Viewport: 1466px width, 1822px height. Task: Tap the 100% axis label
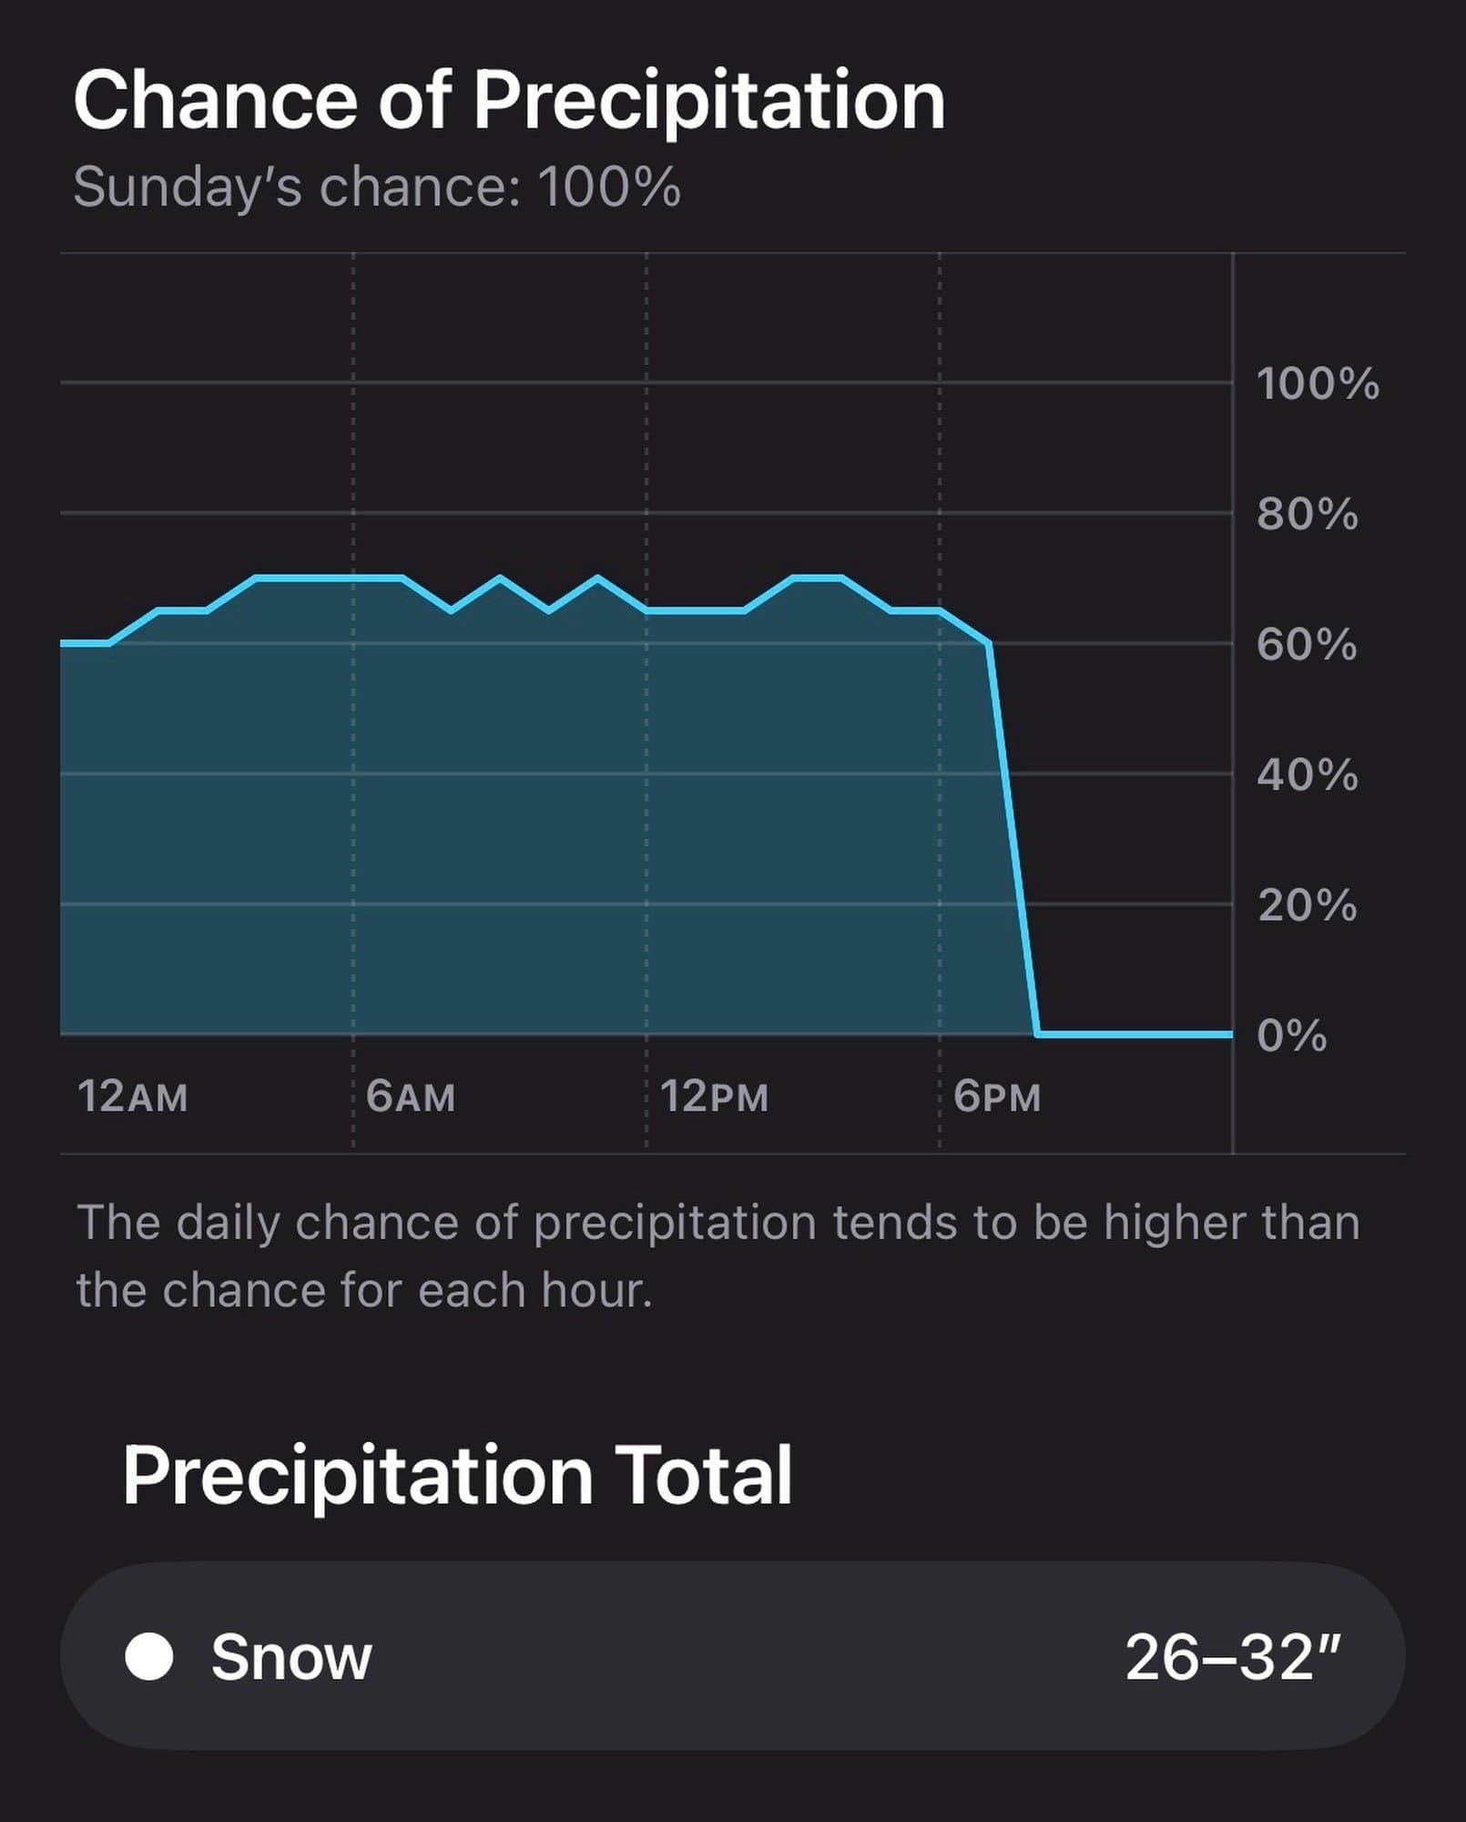(1318, 384)
